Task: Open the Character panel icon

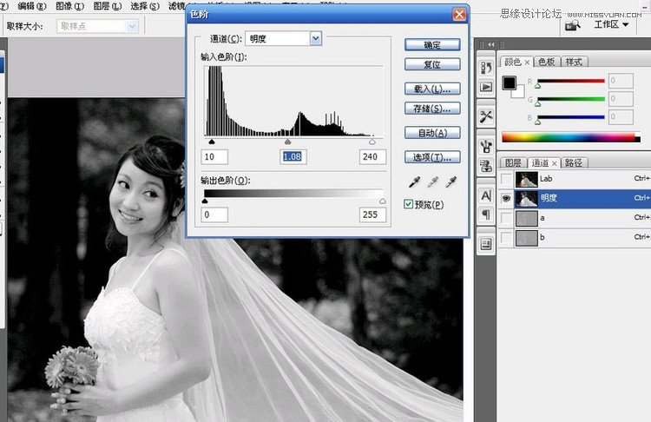Action: point(486,195)
